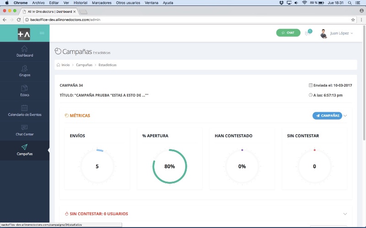Go to Campañas breadcrumb link
Viewport: 366px width, 228px height.
tap(84, 65)
